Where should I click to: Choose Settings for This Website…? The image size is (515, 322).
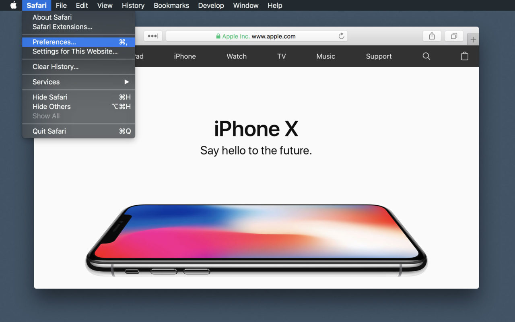click(78, 52)
